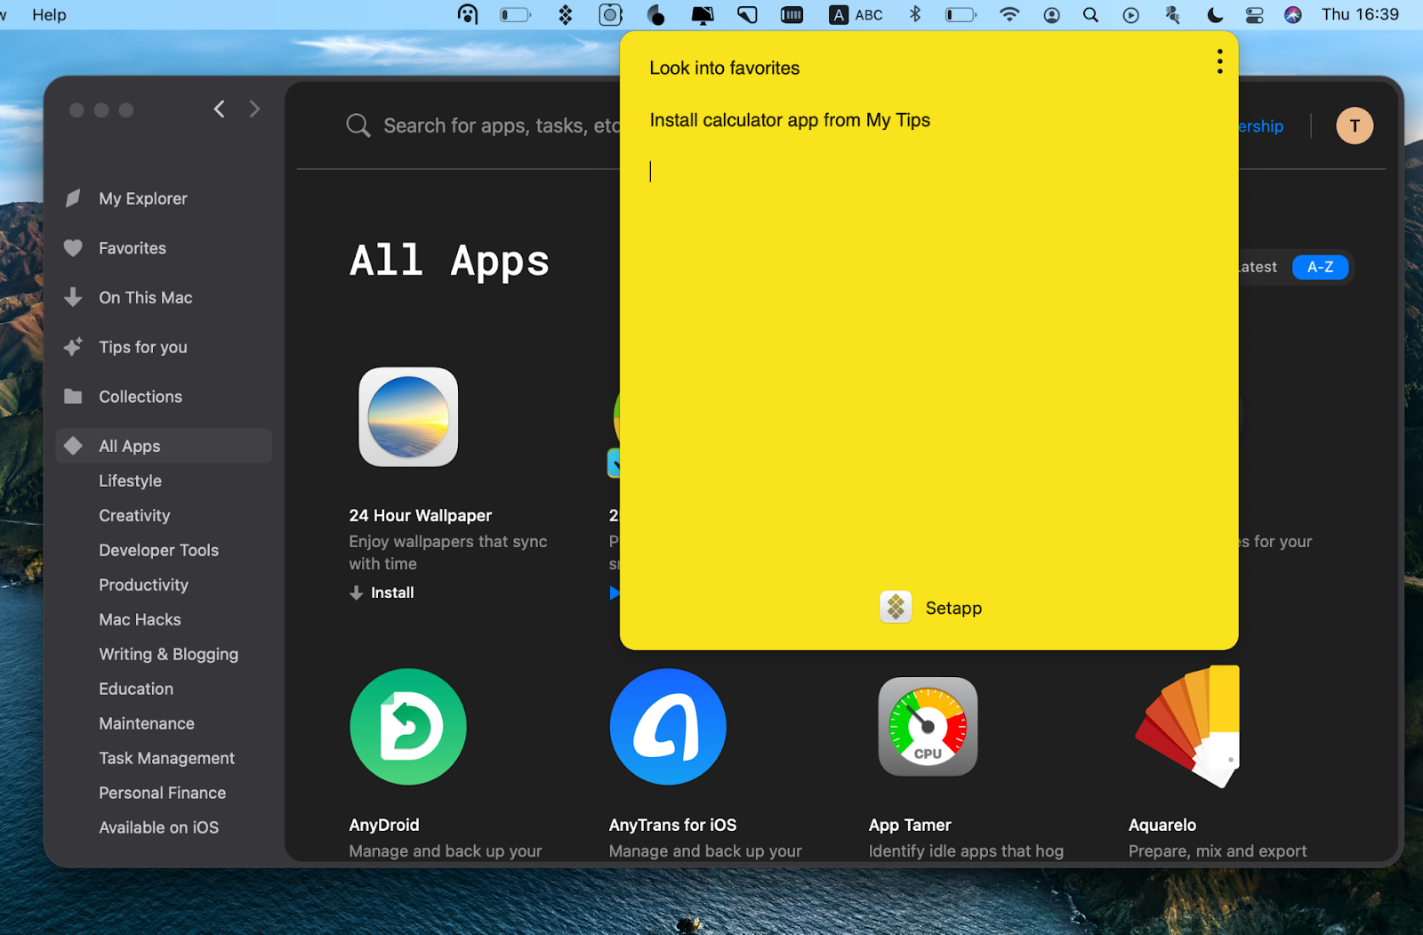Click the AnyDroid app title
The height and width of the screenshot is (935, 1423).
point(383,825)
